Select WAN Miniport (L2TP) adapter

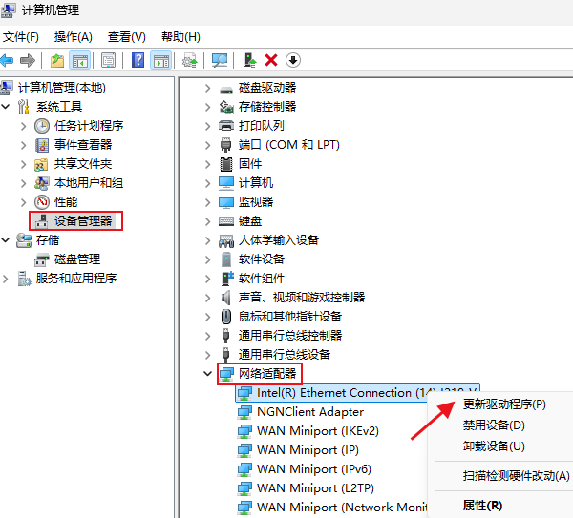click(315, 488)
